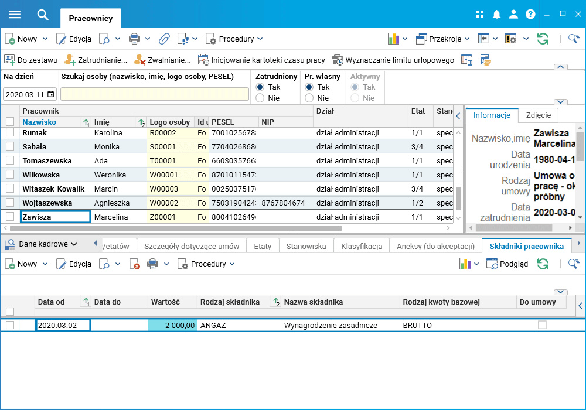The image size is (586, 410).
Task: Open the help question mark icon
Action: [x=530, y=15]
